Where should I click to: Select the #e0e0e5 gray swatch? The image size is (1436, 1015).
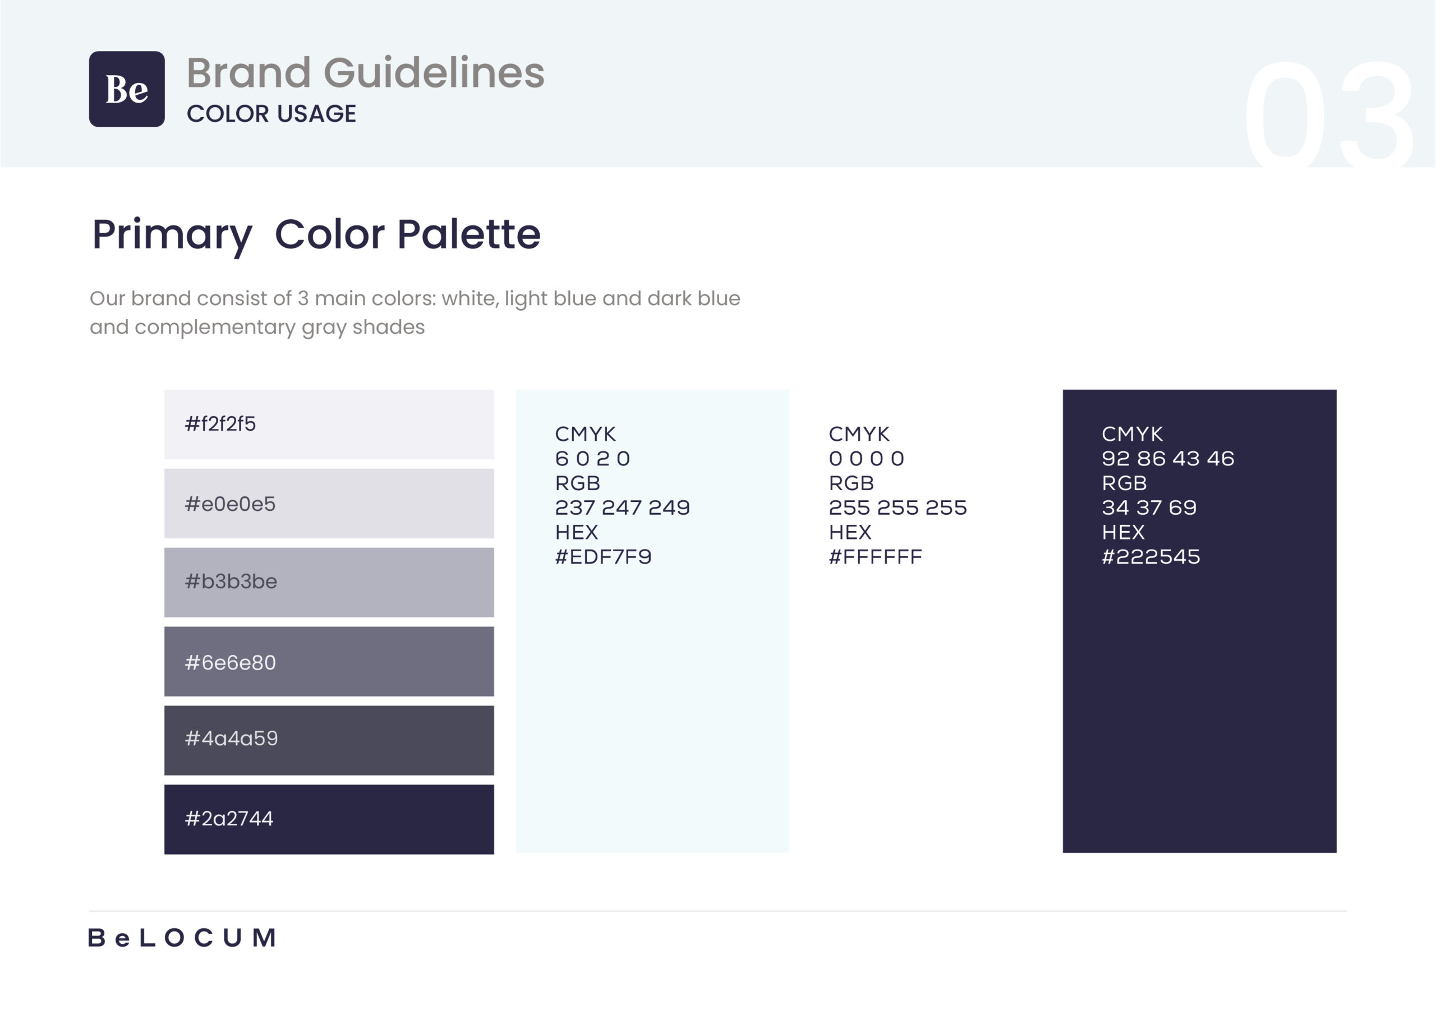(329, 504)
